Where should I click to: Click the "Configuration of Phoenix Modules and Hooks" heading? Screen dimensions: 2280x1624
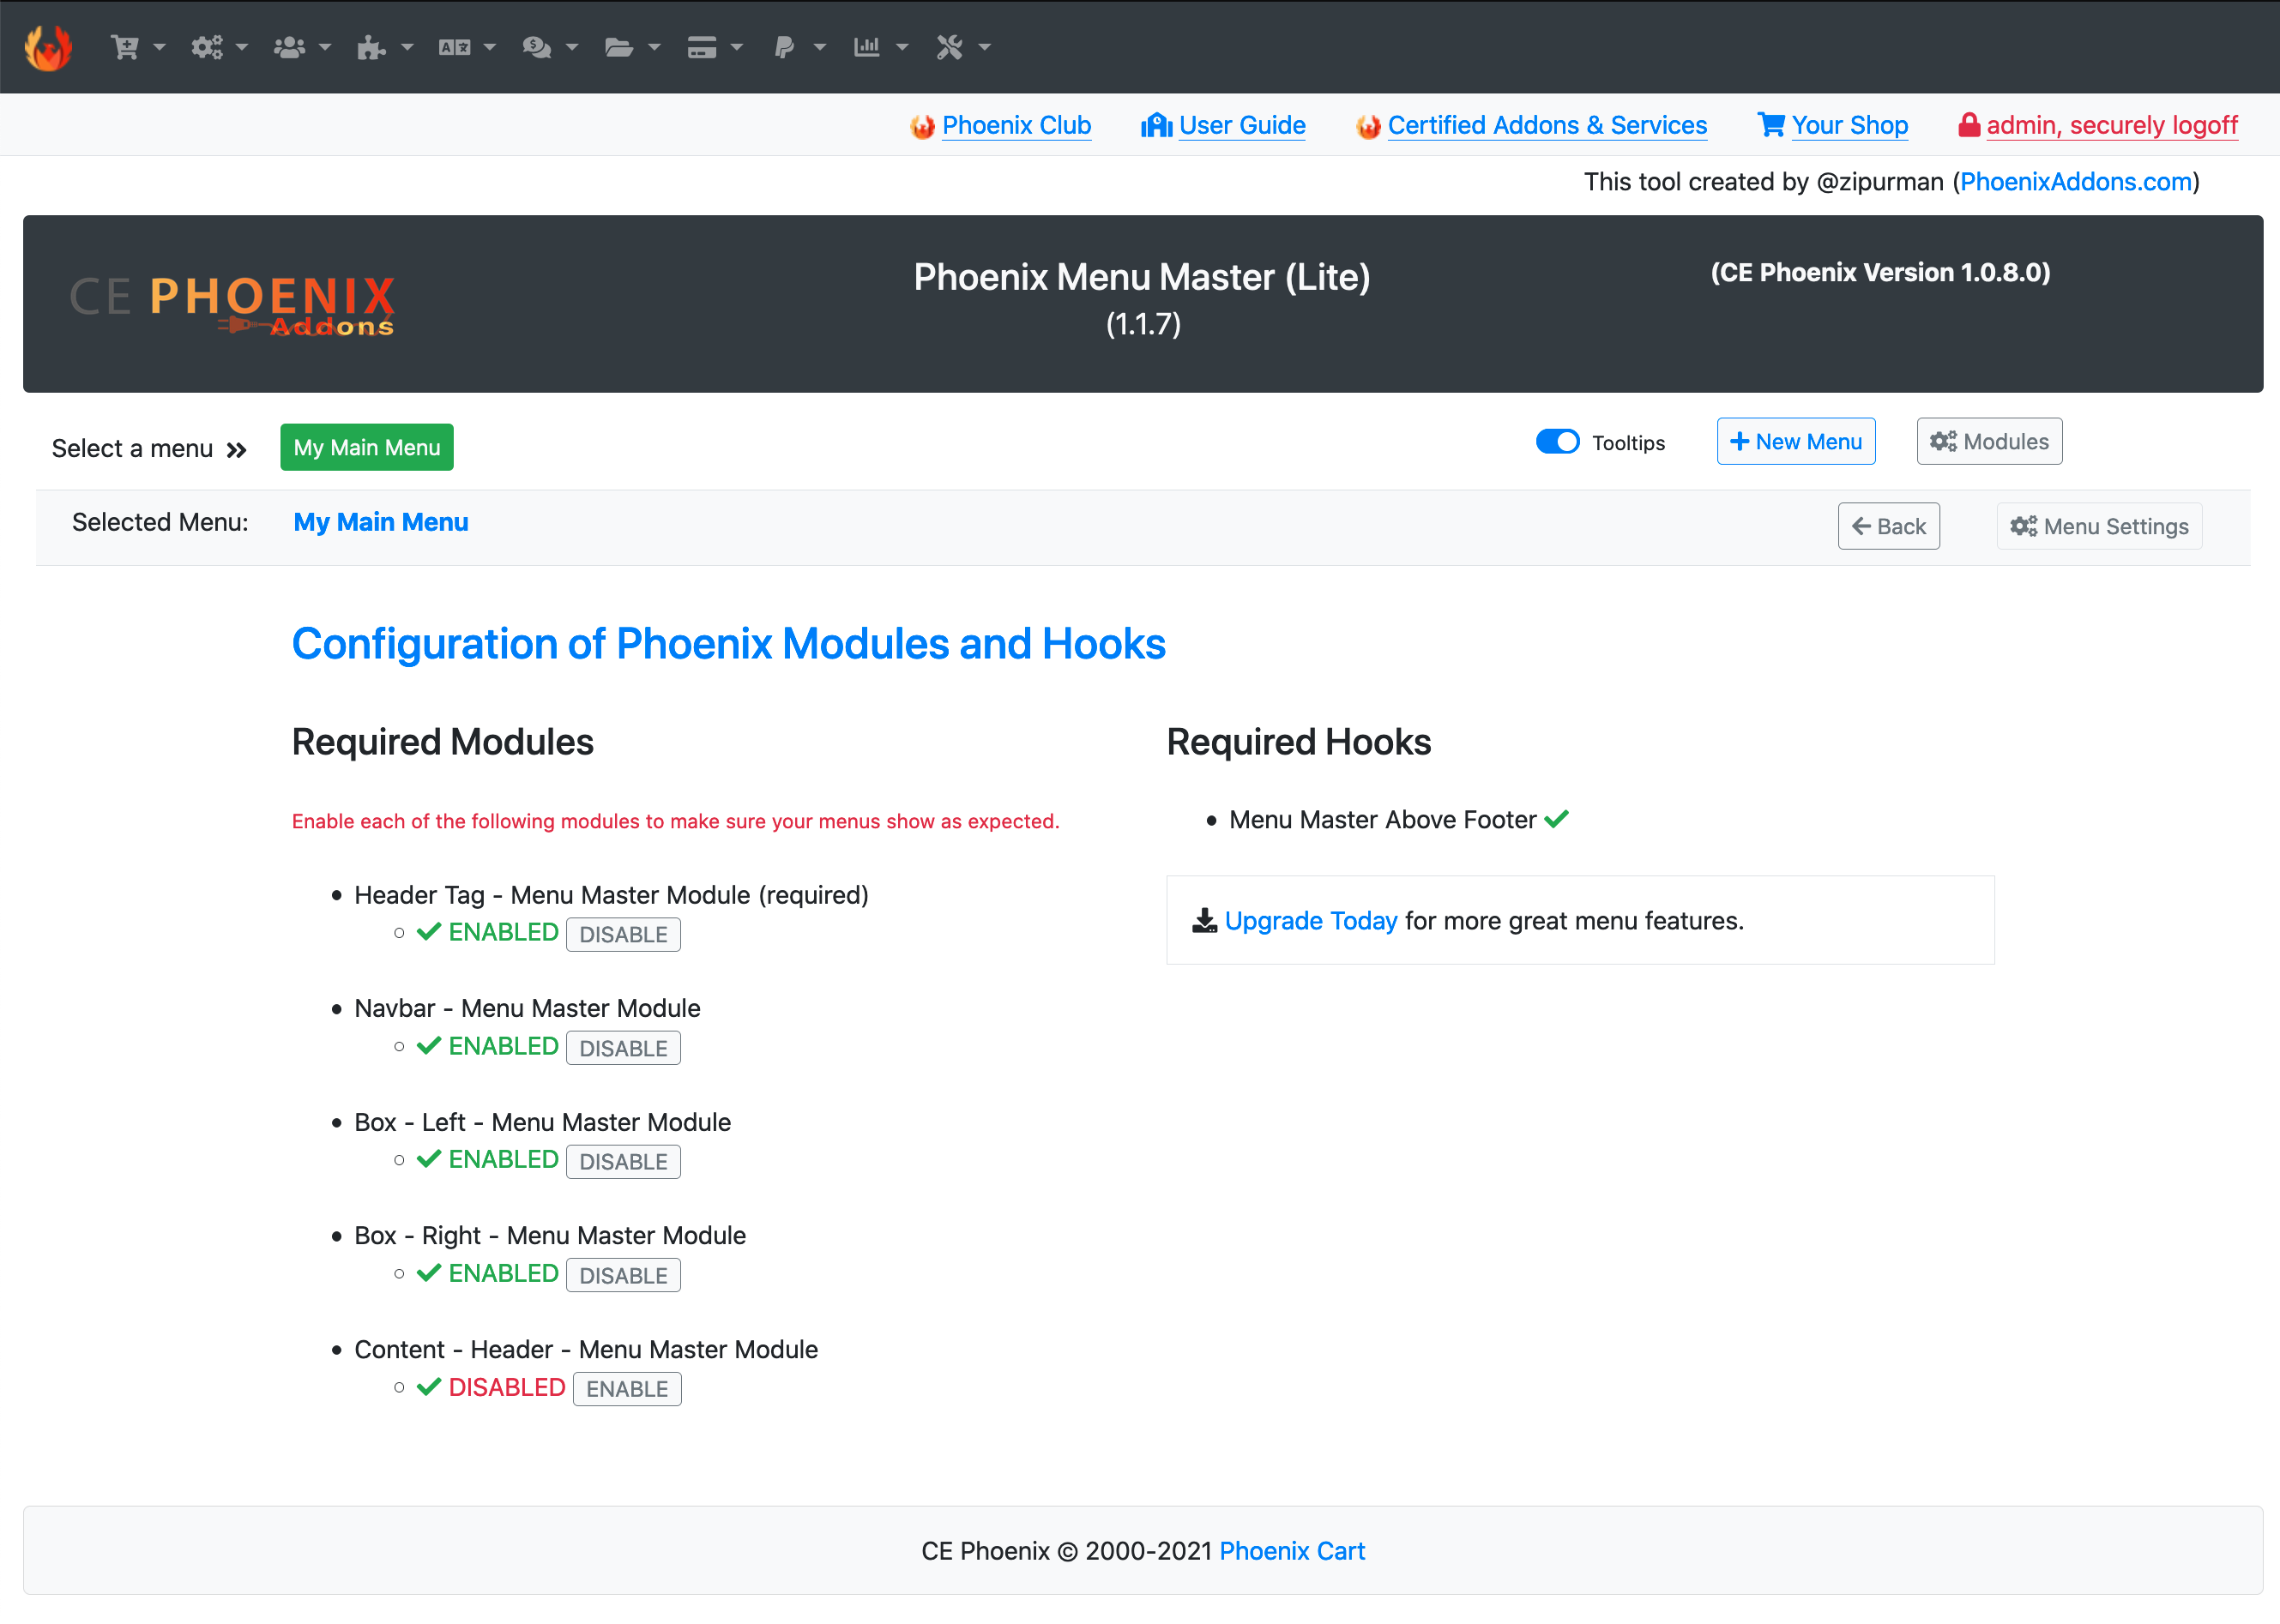pyautogui.click(x=728, y=644)
